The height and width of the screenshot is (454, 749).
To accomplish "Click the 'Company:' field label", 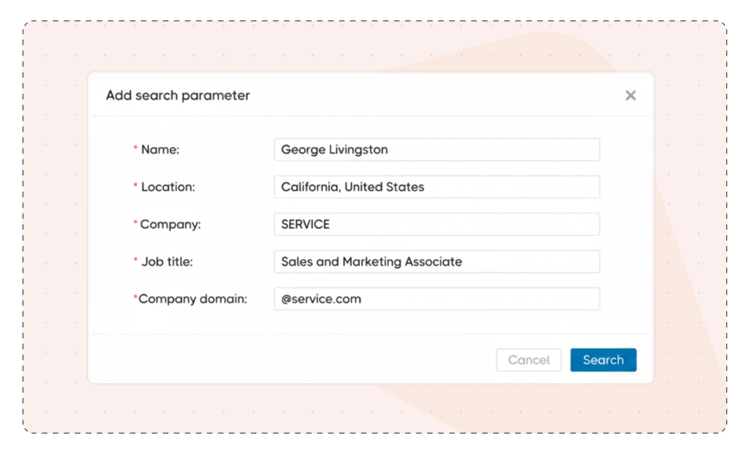I will (x=170, y=224).
